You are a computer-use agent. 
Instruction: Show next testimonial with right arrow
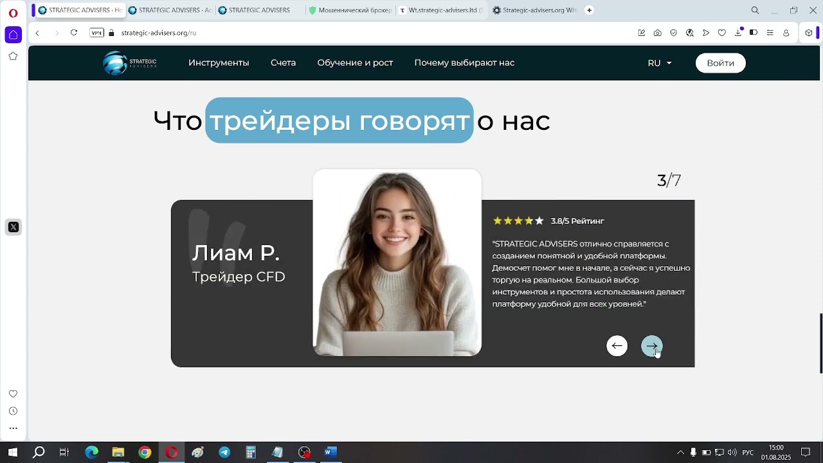coord(651,346)
